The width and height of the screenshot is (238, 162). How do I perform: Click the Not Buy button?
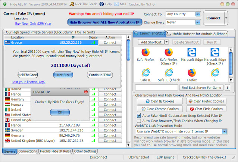point(63,75)
